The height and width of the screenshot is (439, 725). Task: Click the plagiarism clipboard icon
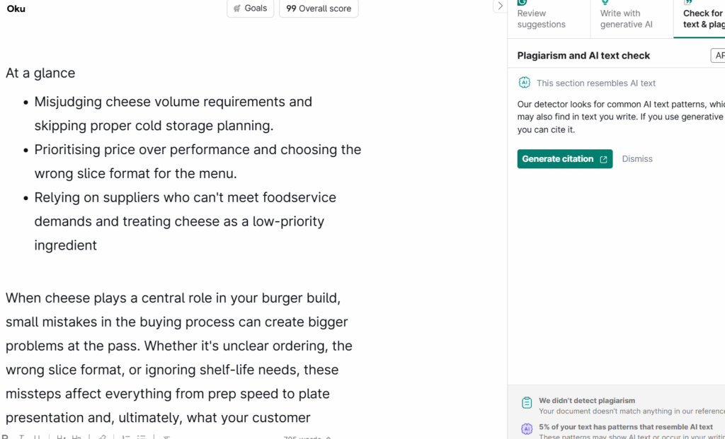click(527, 403)
